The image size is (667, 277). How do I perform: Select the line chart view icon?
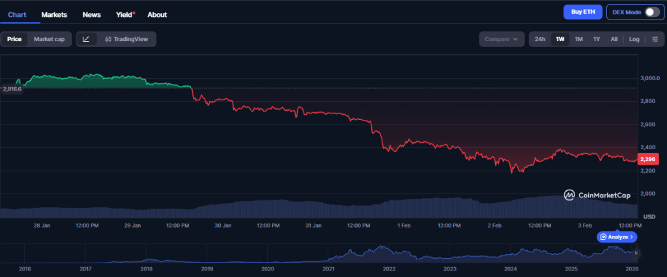tap(86, 39)
